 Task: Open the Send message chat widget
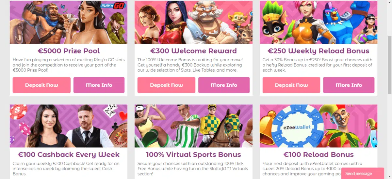tap(363, 173)
